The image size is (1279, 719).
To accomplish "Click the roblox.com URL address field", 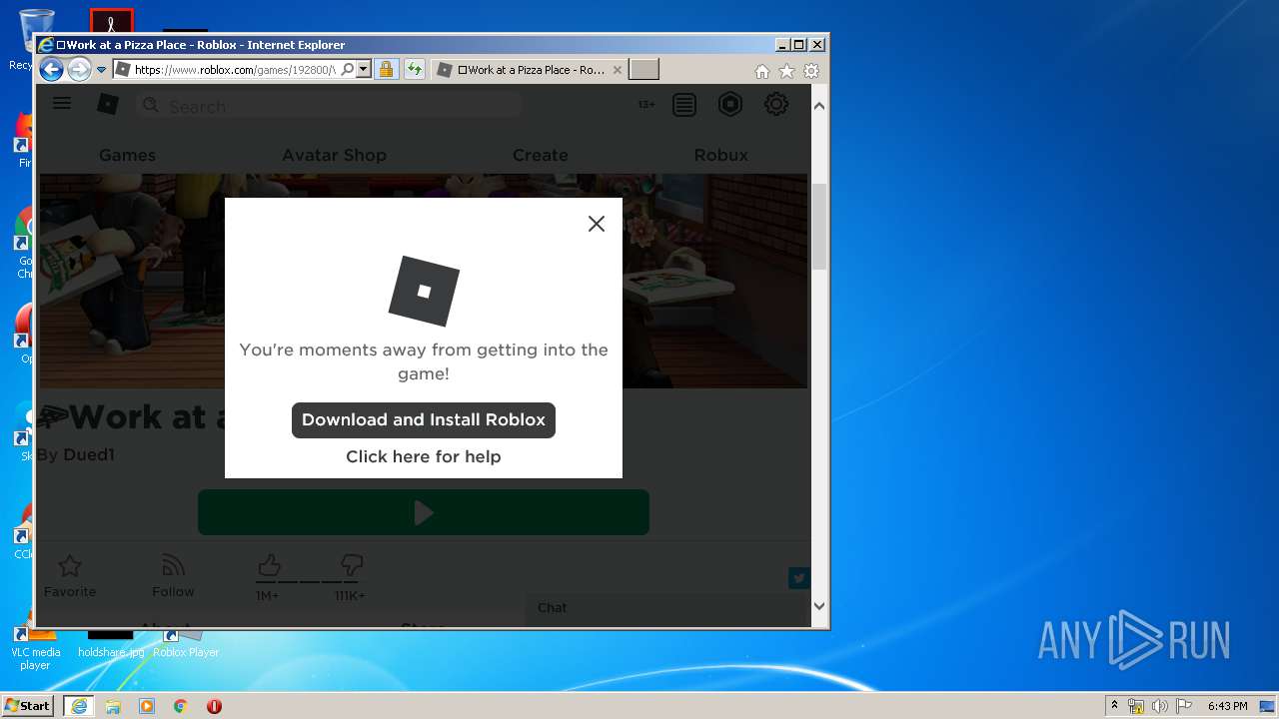I will coord(236,70).
